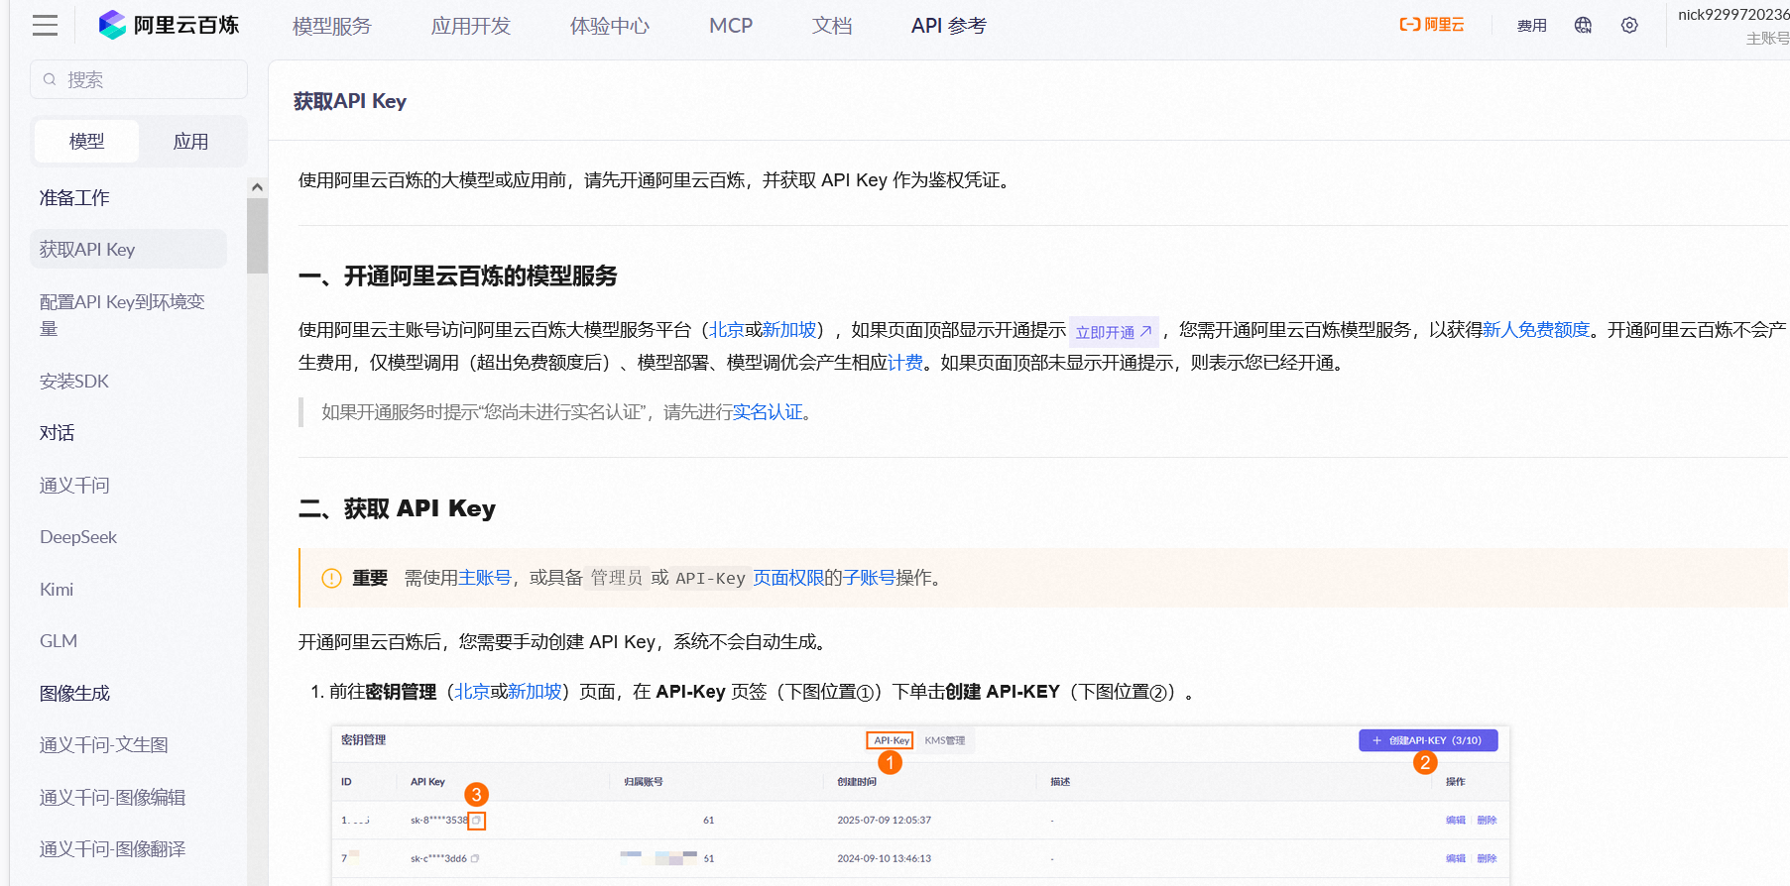Open the 新人免费额度 link
This screenshot has width=1790, height=886.
point(1536,330)
